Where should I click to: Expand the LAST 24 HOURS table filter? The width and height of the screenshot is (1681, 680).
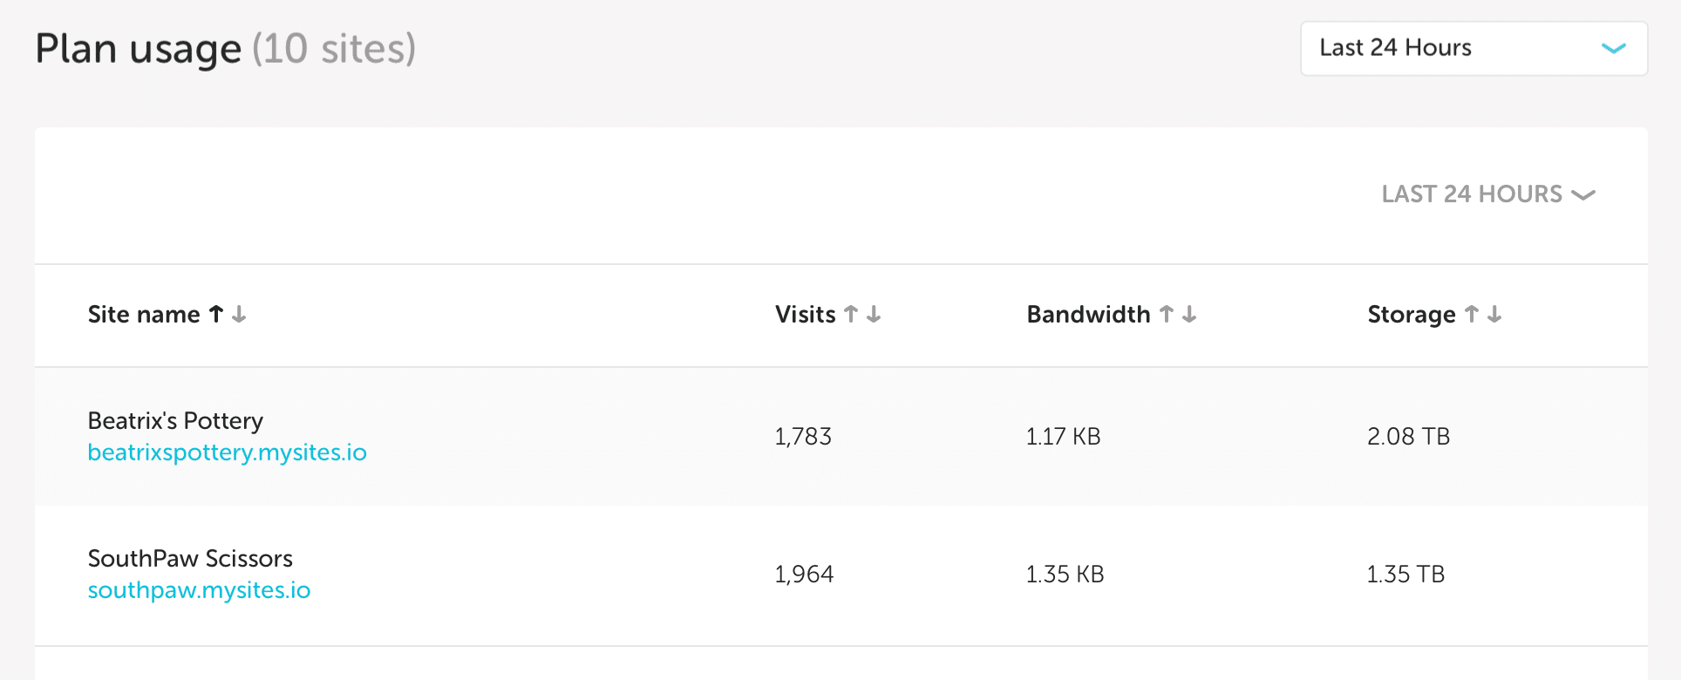coord(1487,194)
